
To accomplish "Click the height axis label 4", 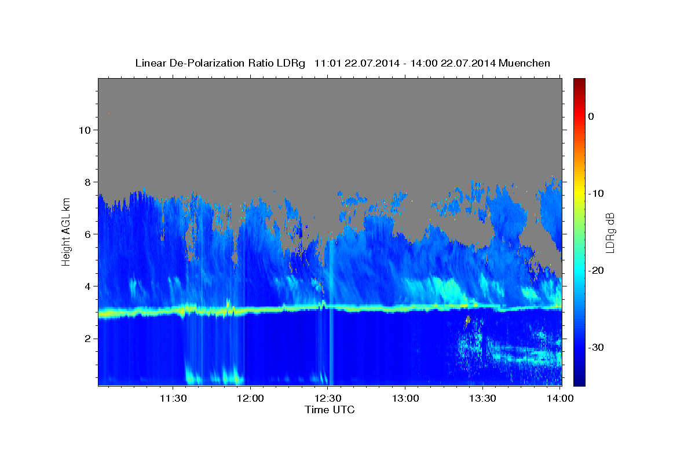I will pos(86,286).
